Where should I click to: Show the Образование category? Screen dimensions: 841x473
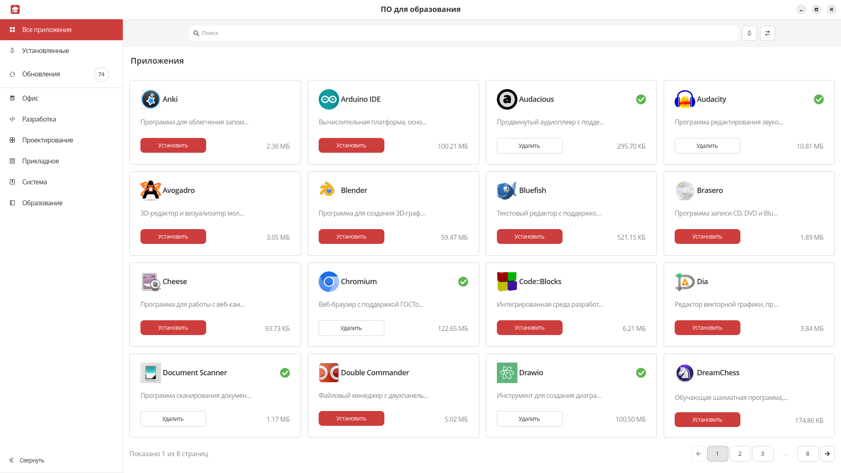pos(61,203)
